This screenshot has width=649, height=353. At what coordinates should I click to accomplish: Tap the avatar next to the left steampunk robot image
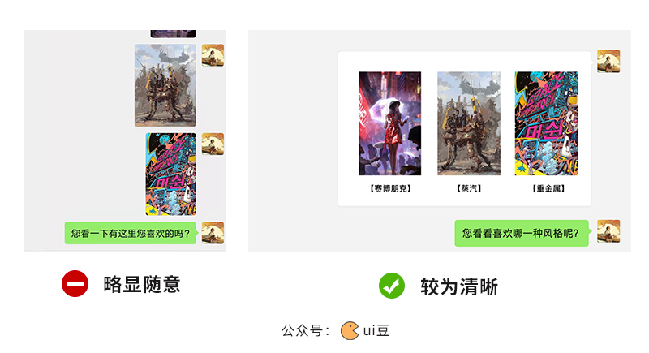click(213, 55)
